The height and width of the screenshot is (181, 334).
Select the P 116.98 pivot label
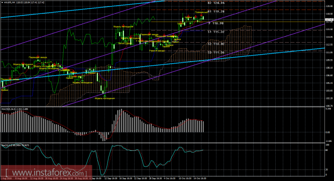tap(216, 24)
